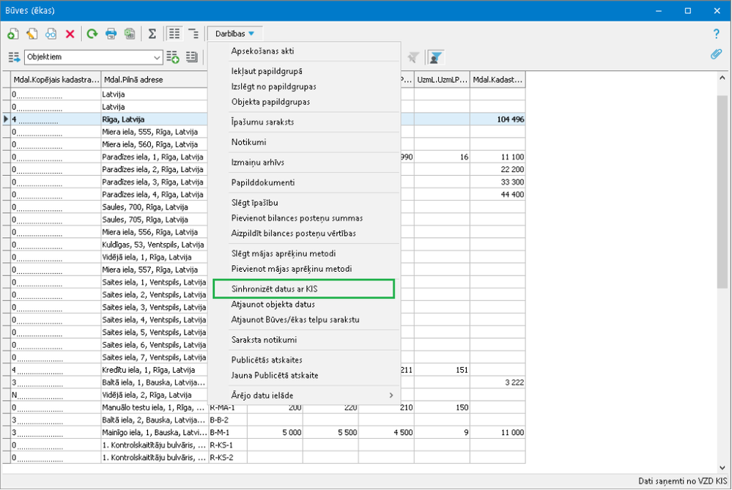The width and height of the screenshot is (732, 490).
Task: Select Pievienot bilances posteņu summas
Action: (x=304, y=218)
